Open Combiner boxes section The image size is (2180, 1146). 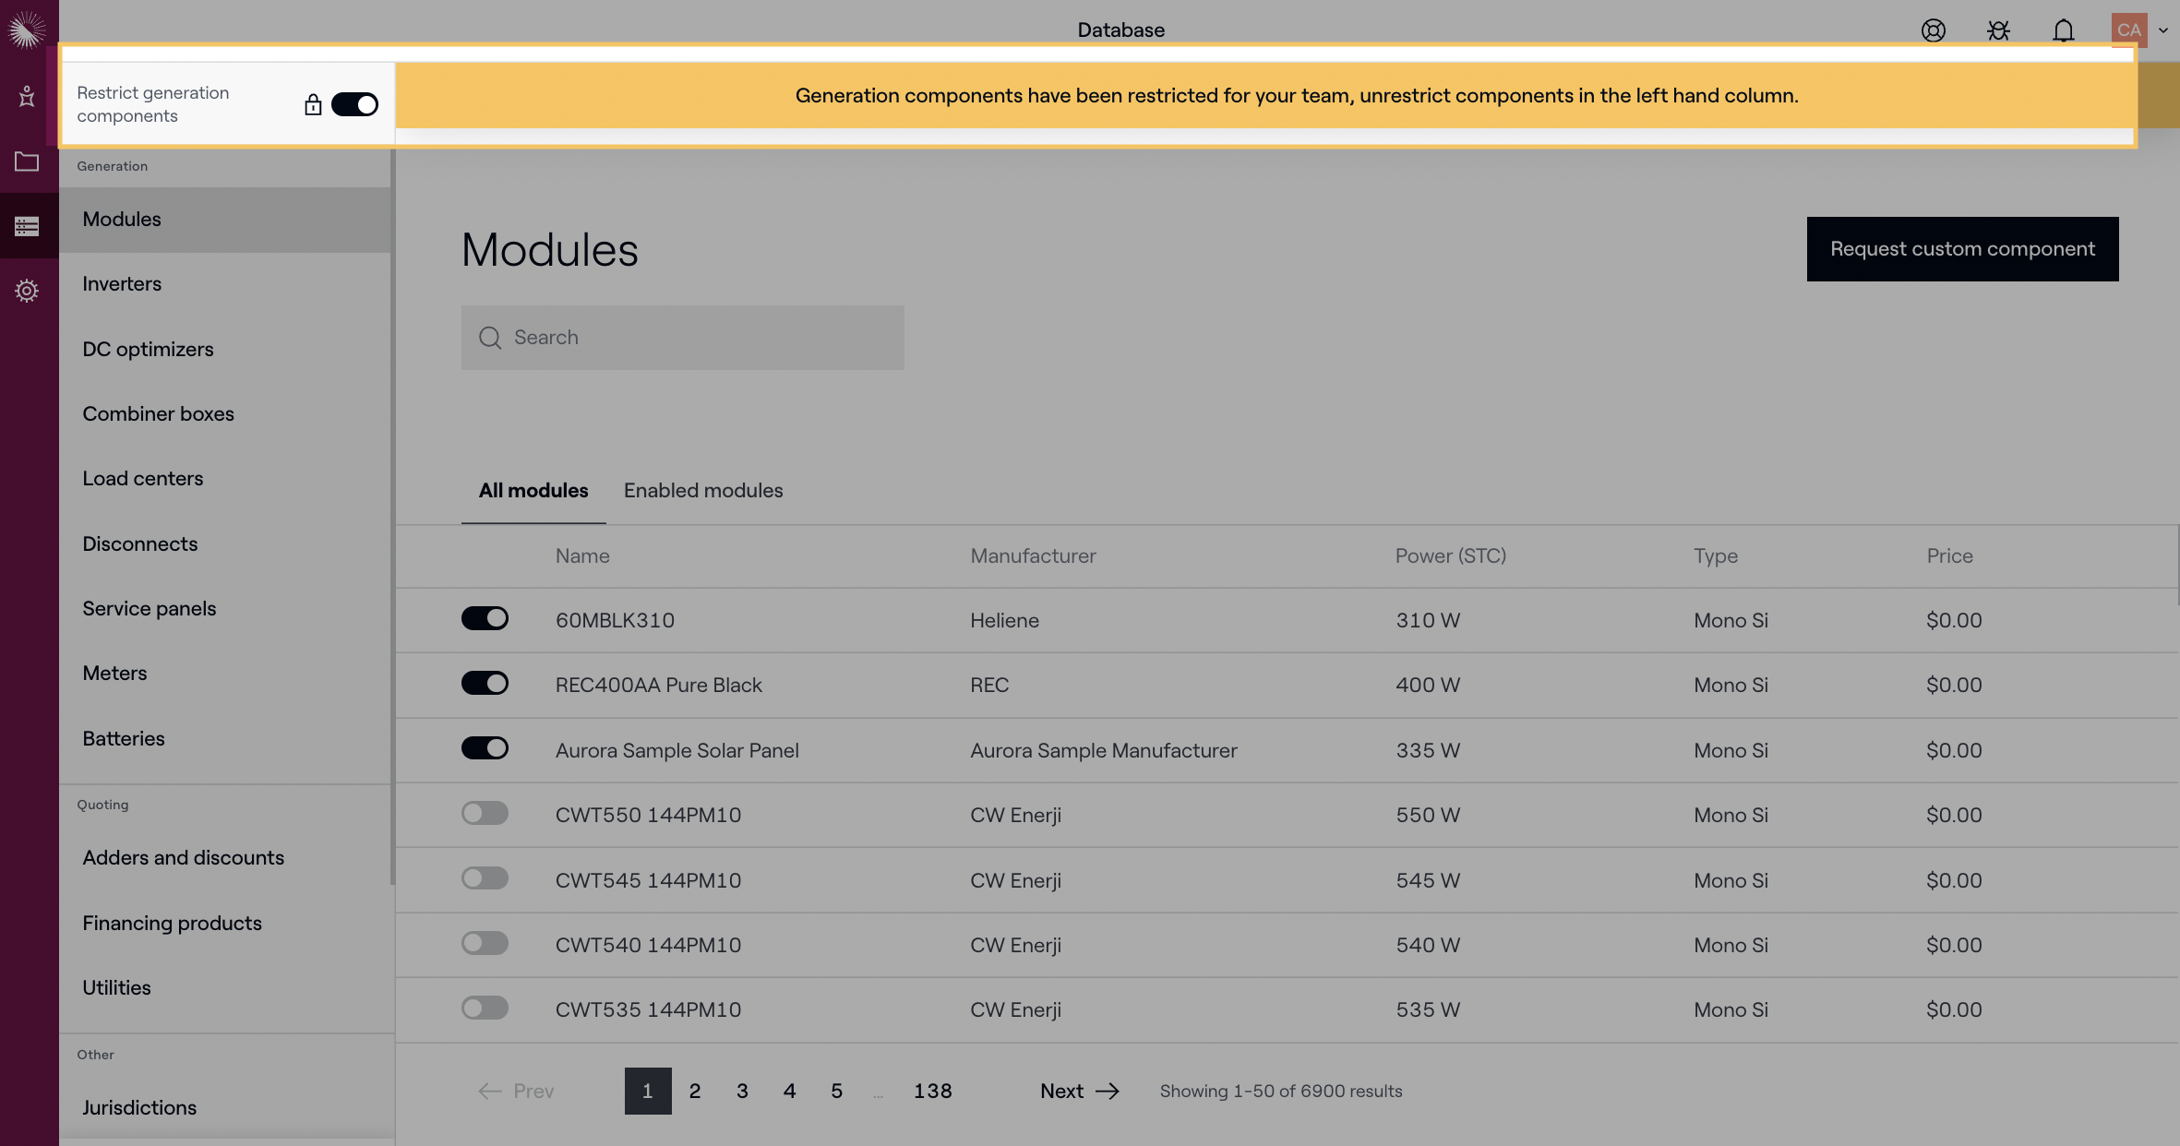tap(225, 413)
